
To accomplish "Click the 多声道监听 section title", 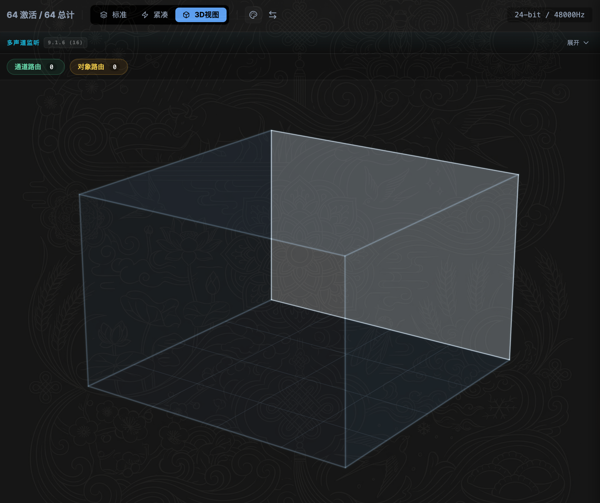I will click(x=23, y=43).
